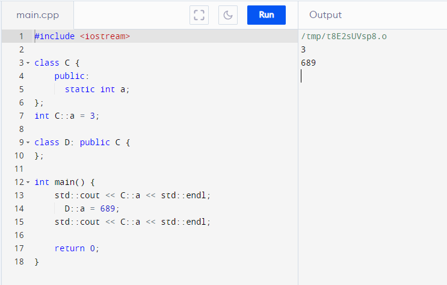This screenshot has width=447, height=285.
Task: Click the 'int main() {' line
Action: 64,182
